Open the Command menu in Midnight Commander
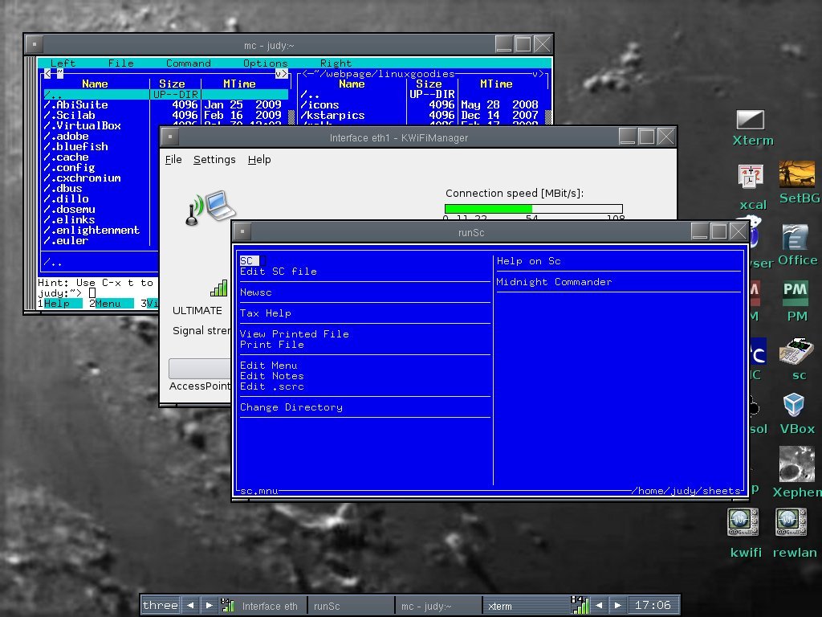822x617 pixels. [x=188, y=63]
